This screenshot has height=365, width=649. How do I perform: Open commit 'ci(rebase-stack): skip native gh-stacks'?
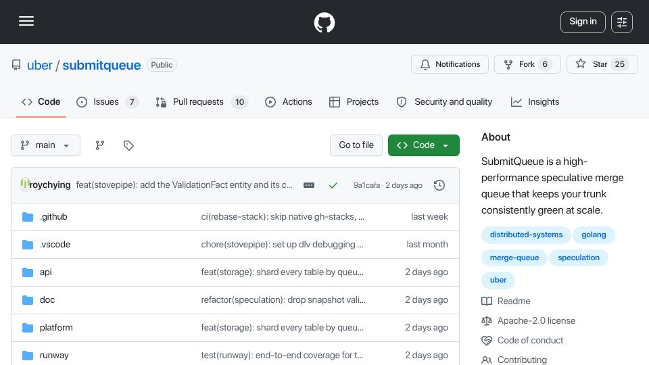[x=283, y=217]
